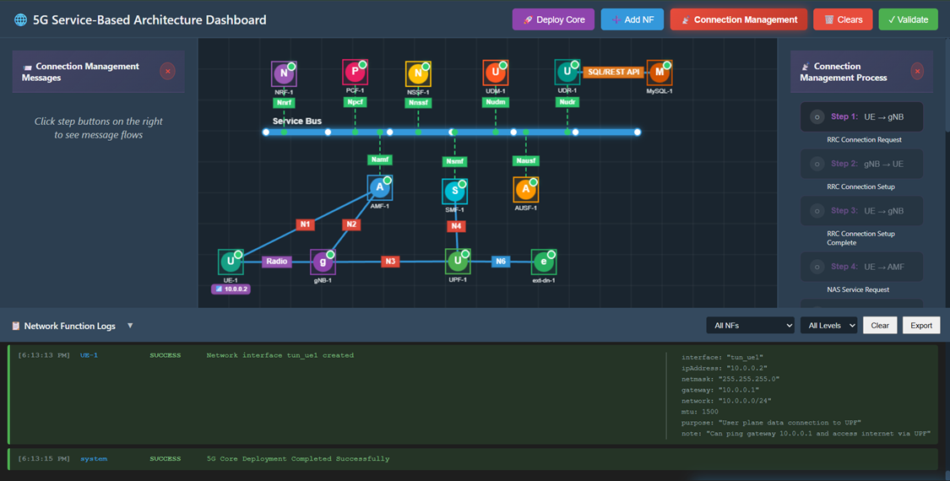Toggle Step 1 UE → gNB radio circle
The width and height of the screenshot is (950, 481).
pyautogui.click(x=817, y=117)
